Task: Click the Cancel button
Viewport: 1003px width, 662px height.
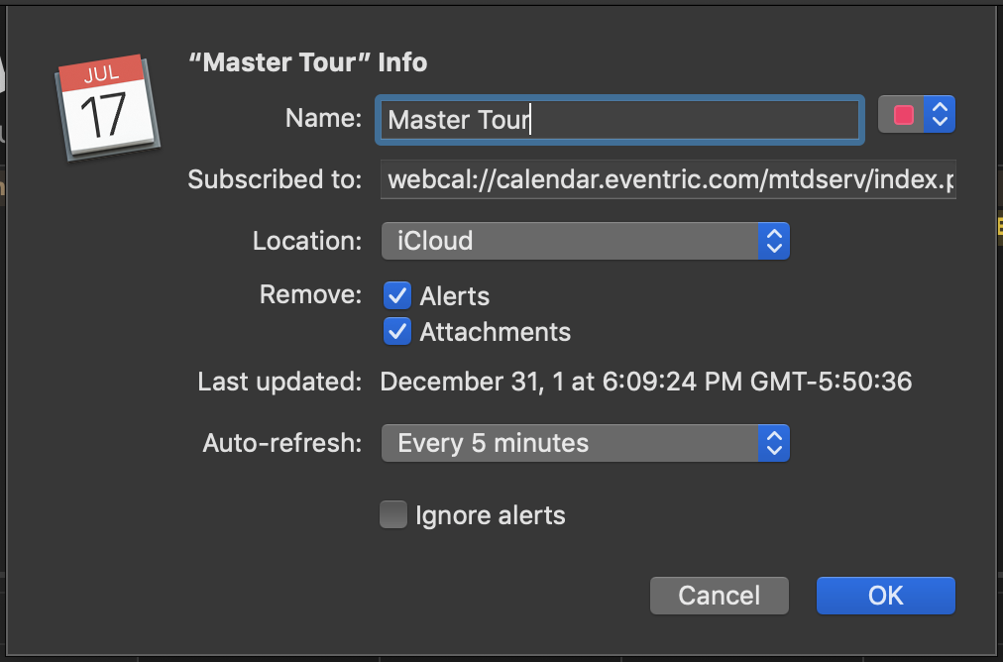Action: click(x=719, y=596)
